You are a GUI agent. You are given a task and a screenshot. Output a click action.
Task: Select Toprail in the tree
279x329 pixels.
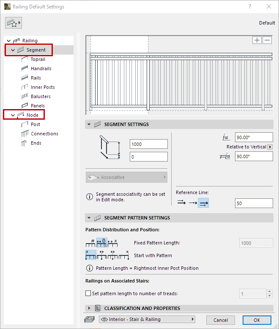point(38,59)
